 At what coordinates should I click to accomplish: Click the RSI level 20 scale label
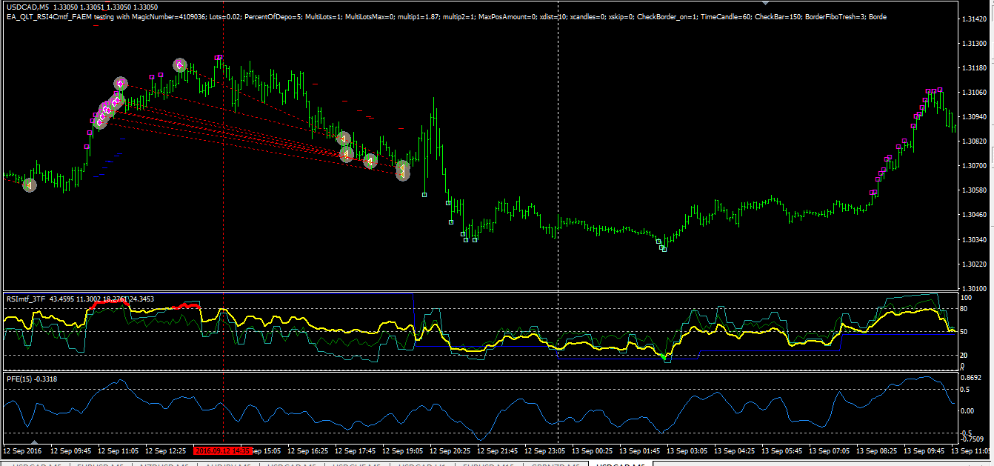[963, 355]
